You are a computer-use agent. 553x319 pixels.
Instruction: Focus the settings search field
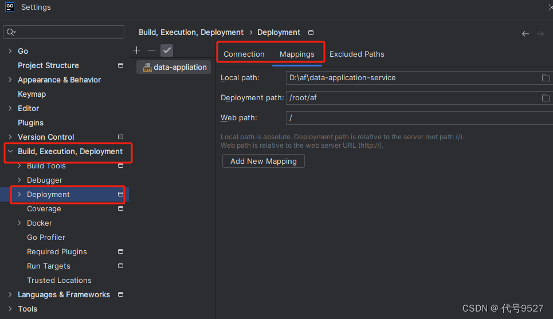pos(64,32)
